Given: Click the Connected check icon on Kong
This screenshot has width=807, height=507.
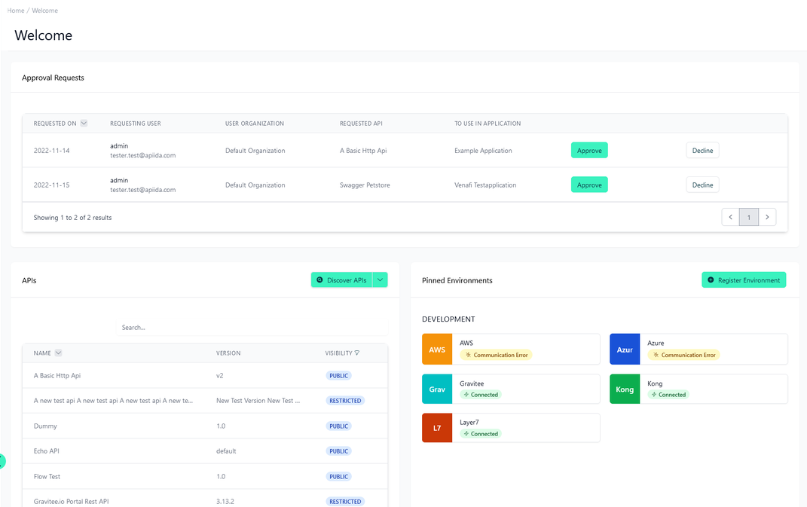Looking at the screenshot, I should (654, 394).
